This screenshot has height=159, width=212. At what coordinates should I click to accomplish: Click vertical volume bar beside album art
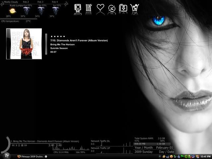pos(46,44)
